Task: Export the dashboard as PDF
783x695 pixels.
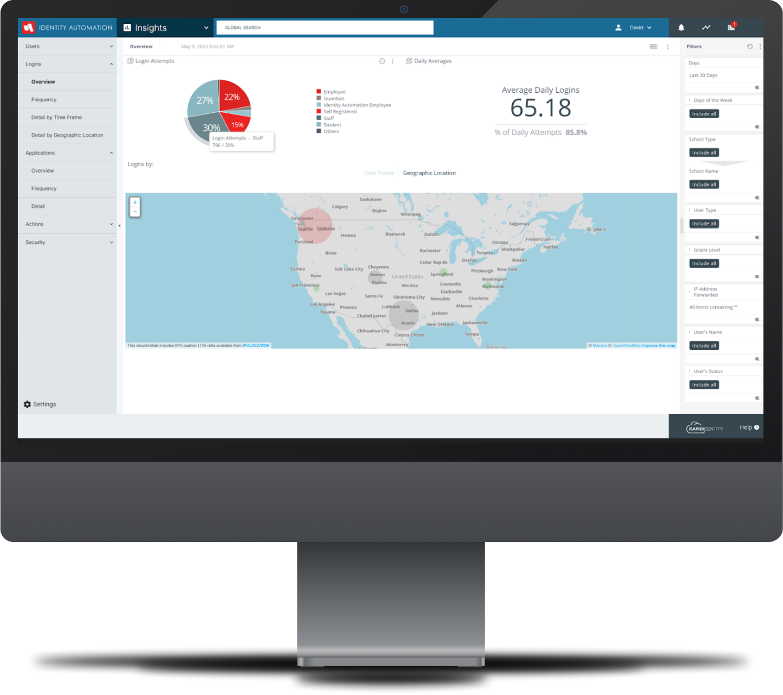Action: click(x=654, y=47)
